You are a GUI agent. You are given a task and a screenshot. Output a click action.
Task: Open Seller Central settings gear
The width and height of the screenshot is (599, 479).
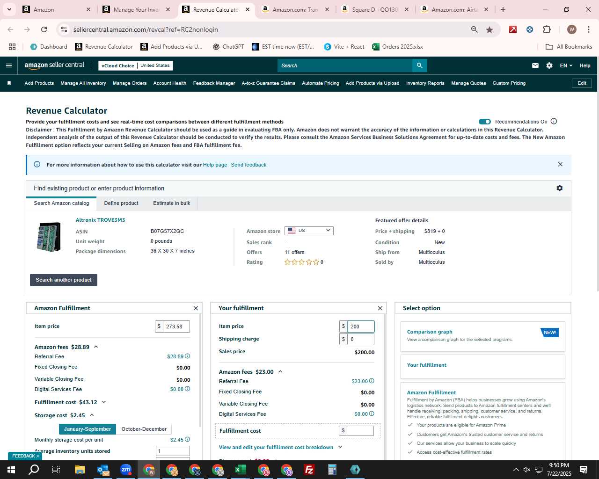click(549, 65)
